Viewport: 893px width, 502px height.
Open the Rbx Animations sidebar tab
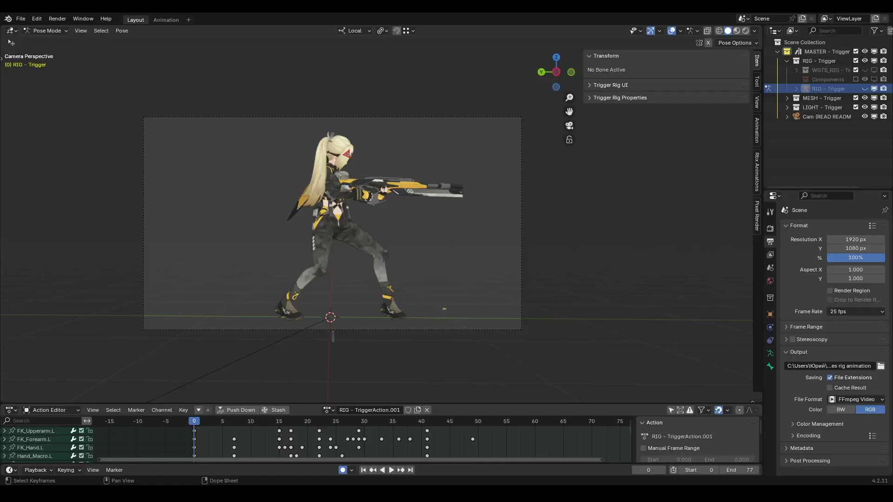pos(757,172)
